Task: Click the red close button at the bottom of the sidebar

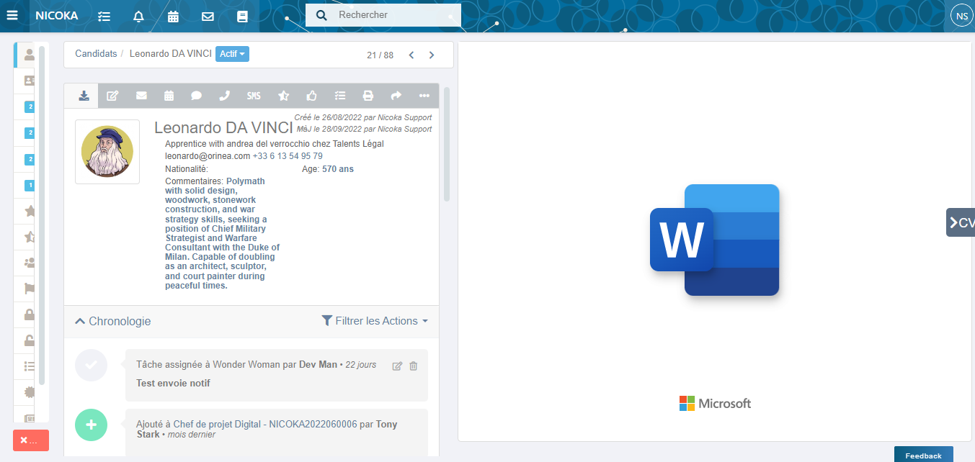Action: tap(31, 440)
